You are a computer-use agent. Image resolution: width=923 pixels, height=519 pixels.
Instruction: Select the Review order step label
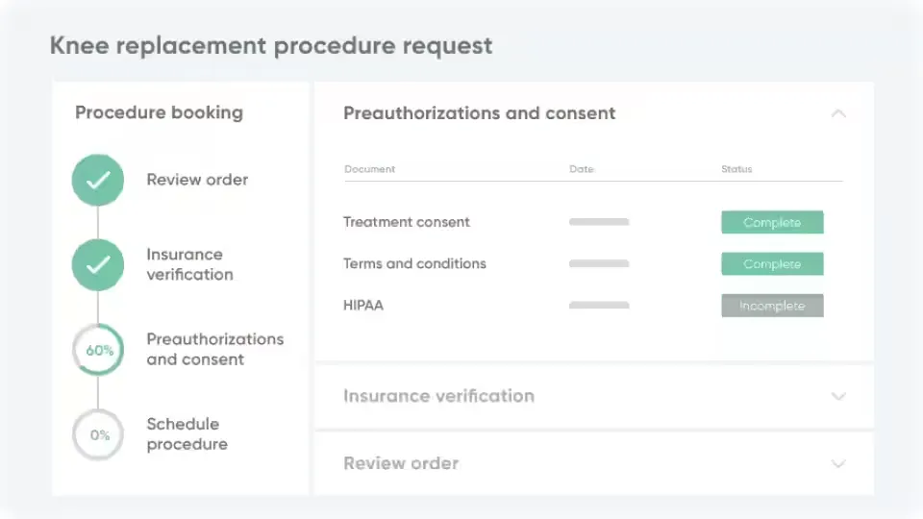197,180
